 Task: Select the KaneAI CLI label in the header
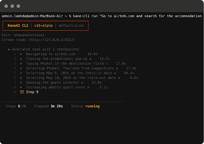point(18,26)
